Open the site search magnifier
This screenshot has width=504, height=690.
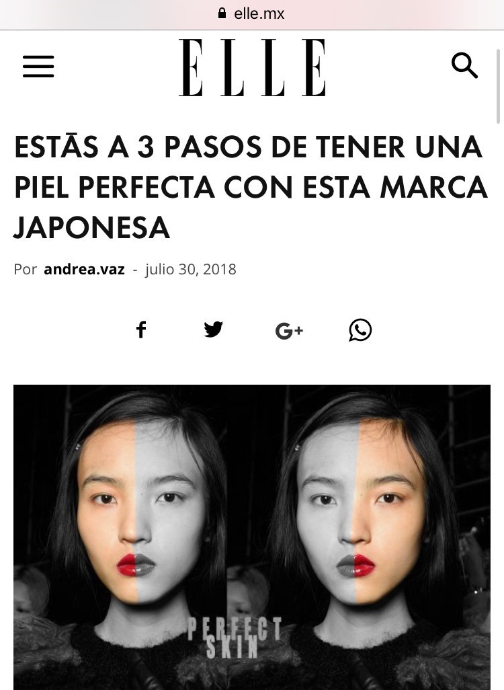point(464,65)
